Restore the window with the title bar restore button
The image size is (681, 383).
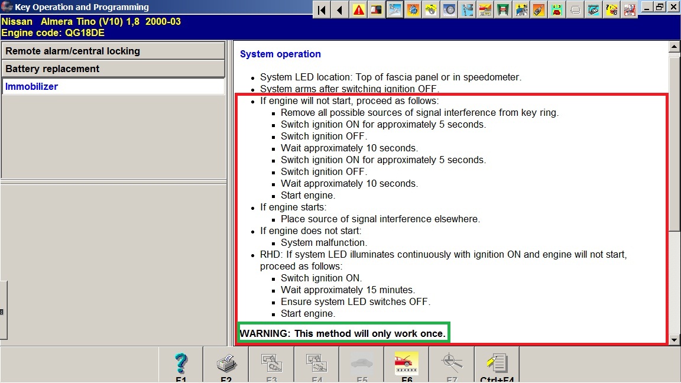[x=660, y=7]
